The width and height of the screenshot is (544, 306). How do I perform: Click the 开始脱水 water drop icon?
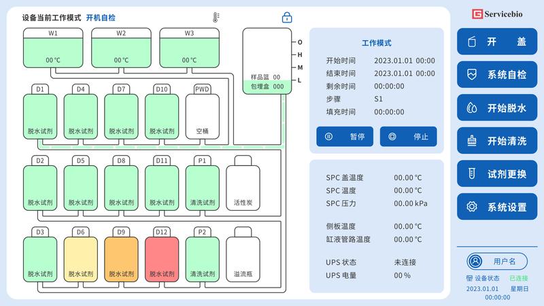[x=471, y=107]
